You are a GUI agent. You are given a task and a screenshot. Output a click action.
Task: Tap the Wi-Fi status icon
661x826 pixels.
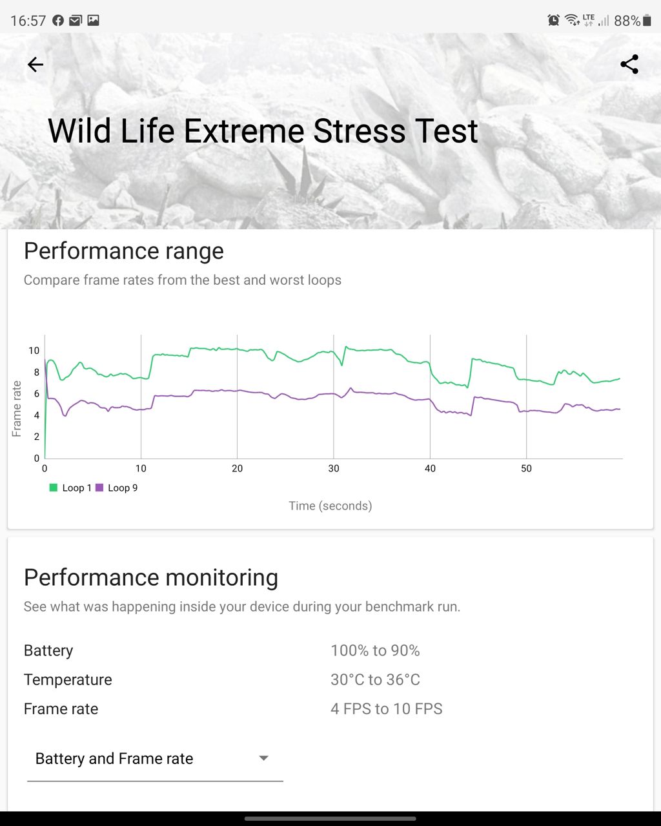click(x=572, y=21)
